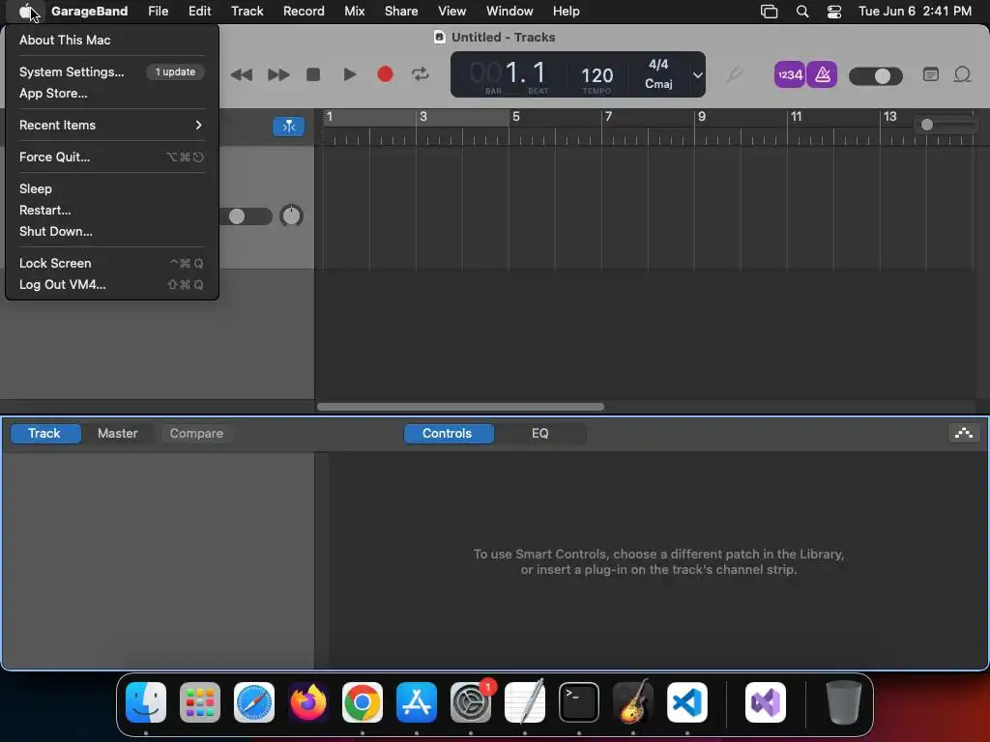Toggle the Metronome button

click(822, 74)
